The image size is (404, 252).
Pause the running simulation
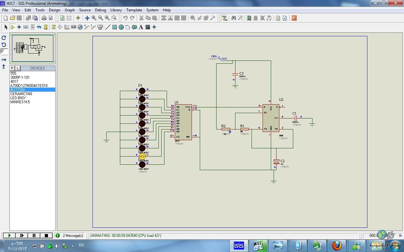pyautogui.click(x=34, y=235)
